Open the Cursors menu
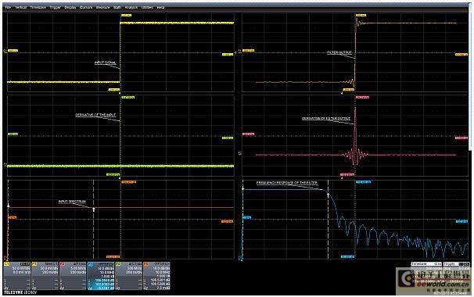This screenshot has height=297, width=474. coord(86,7)
